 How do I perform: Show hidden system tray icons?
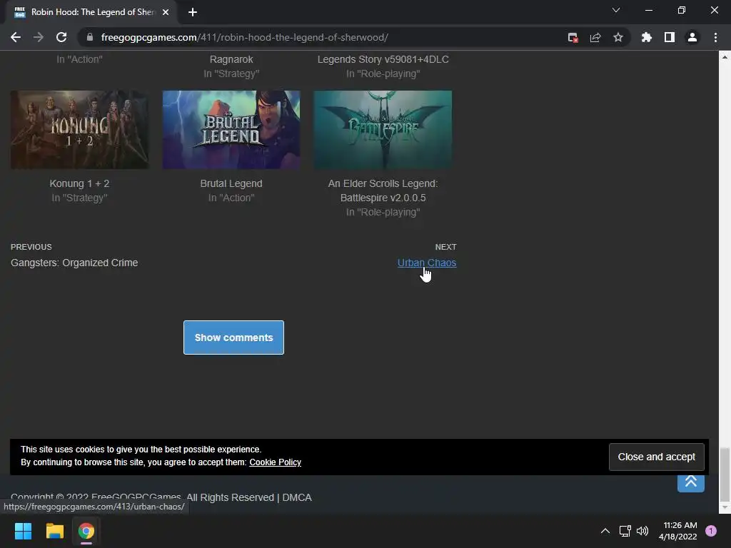(x=605, y=531)
